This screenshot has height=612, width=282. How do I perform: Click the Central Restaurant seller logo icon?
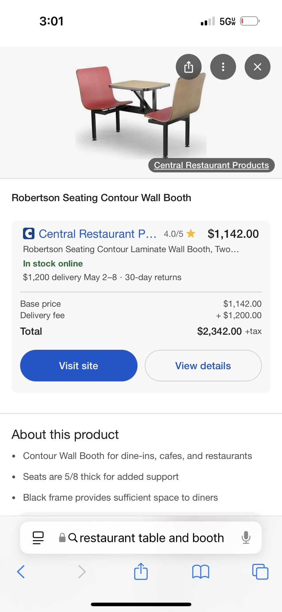tap(29, 234)
